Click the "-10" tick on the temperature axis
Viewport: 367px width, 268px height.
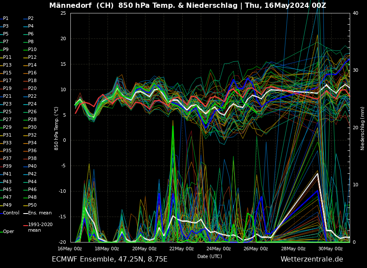click(62, 191)
